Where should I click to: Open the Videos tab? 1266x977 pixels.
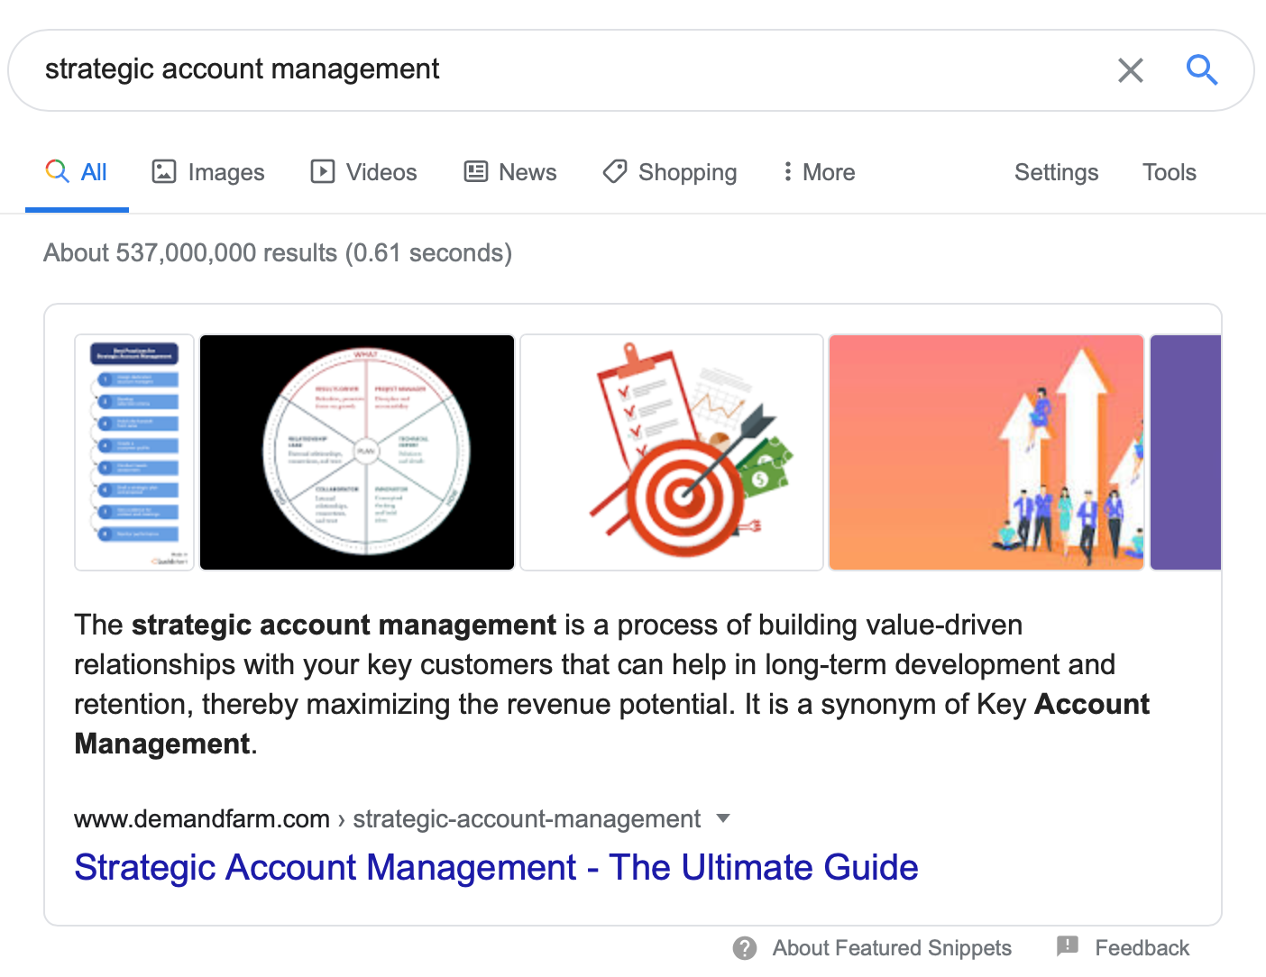click(363, 172)
